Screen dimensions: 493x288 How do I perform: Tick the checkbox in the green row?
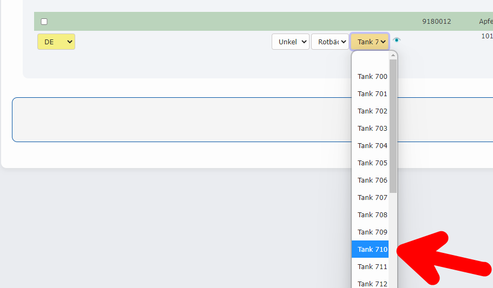click(x=44, y=22)
